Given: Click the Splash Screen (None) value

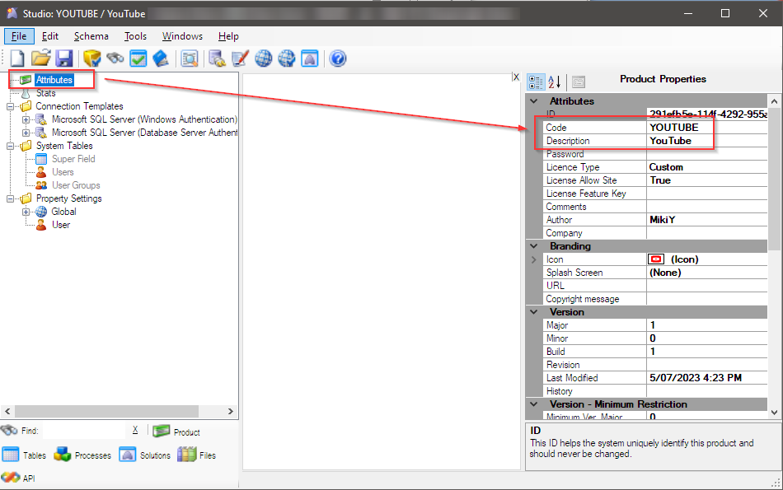Looking at the screenshot, I should [665, 273].
